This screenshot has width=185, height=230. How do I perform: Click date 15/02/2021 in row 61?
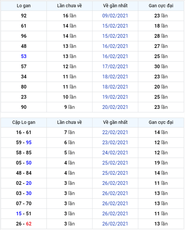[x=115, y=26]
